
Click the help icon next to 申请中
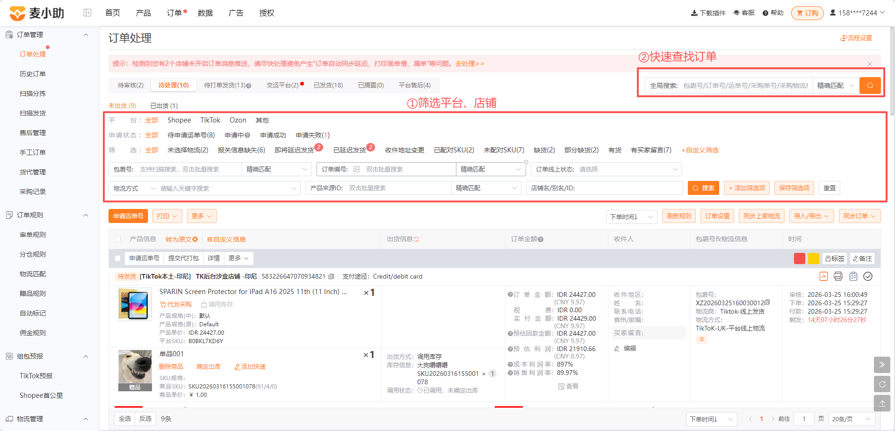point(247,135)
